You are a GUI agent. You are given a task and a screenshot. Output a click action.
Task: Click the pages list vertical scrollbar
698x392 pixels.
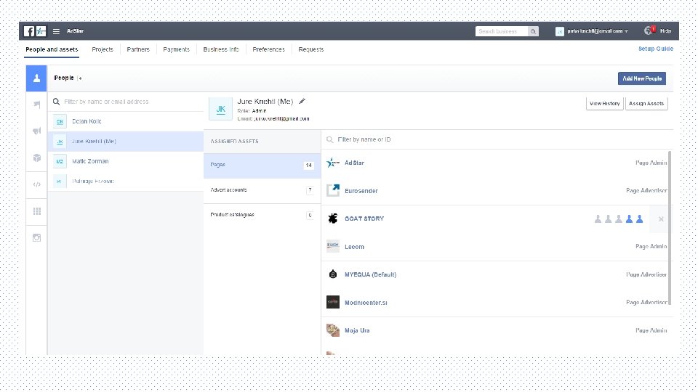[670, 229]
